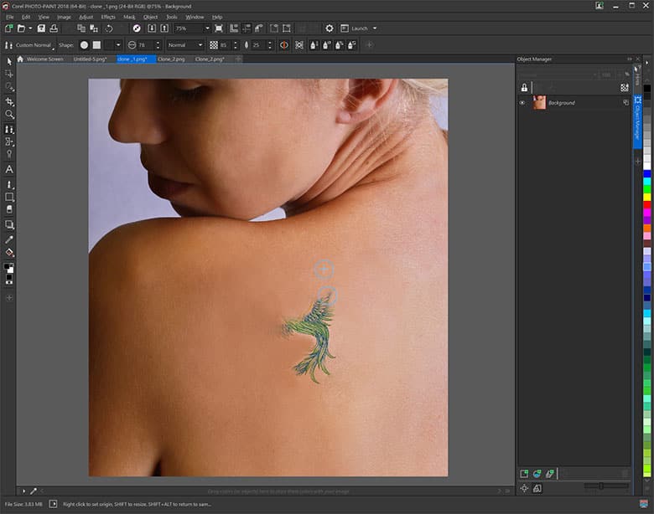Open the Effects menu
Image resolution: width=654 pixels, height=514 pixels.
point(108,17)
